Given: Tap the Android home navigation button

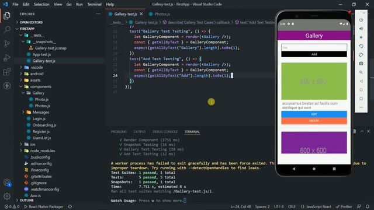Looking at the screenshot, I should pyautogui.click(x=314, y=169).
